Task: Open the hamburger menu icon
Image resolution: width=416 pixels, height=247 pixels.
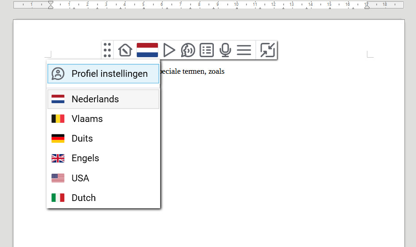Action: [244, 50]
